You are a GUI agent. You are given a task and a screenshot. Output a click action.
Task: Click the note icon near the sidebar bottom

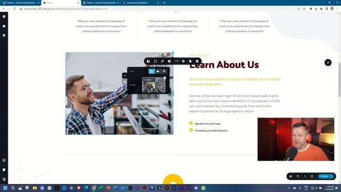4,170
